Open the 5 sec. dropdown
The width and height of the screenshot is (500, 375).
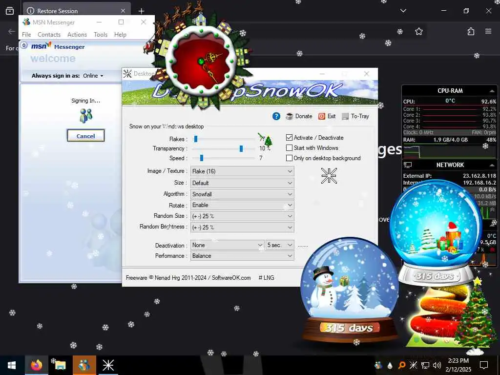click(x=280, y=245)
